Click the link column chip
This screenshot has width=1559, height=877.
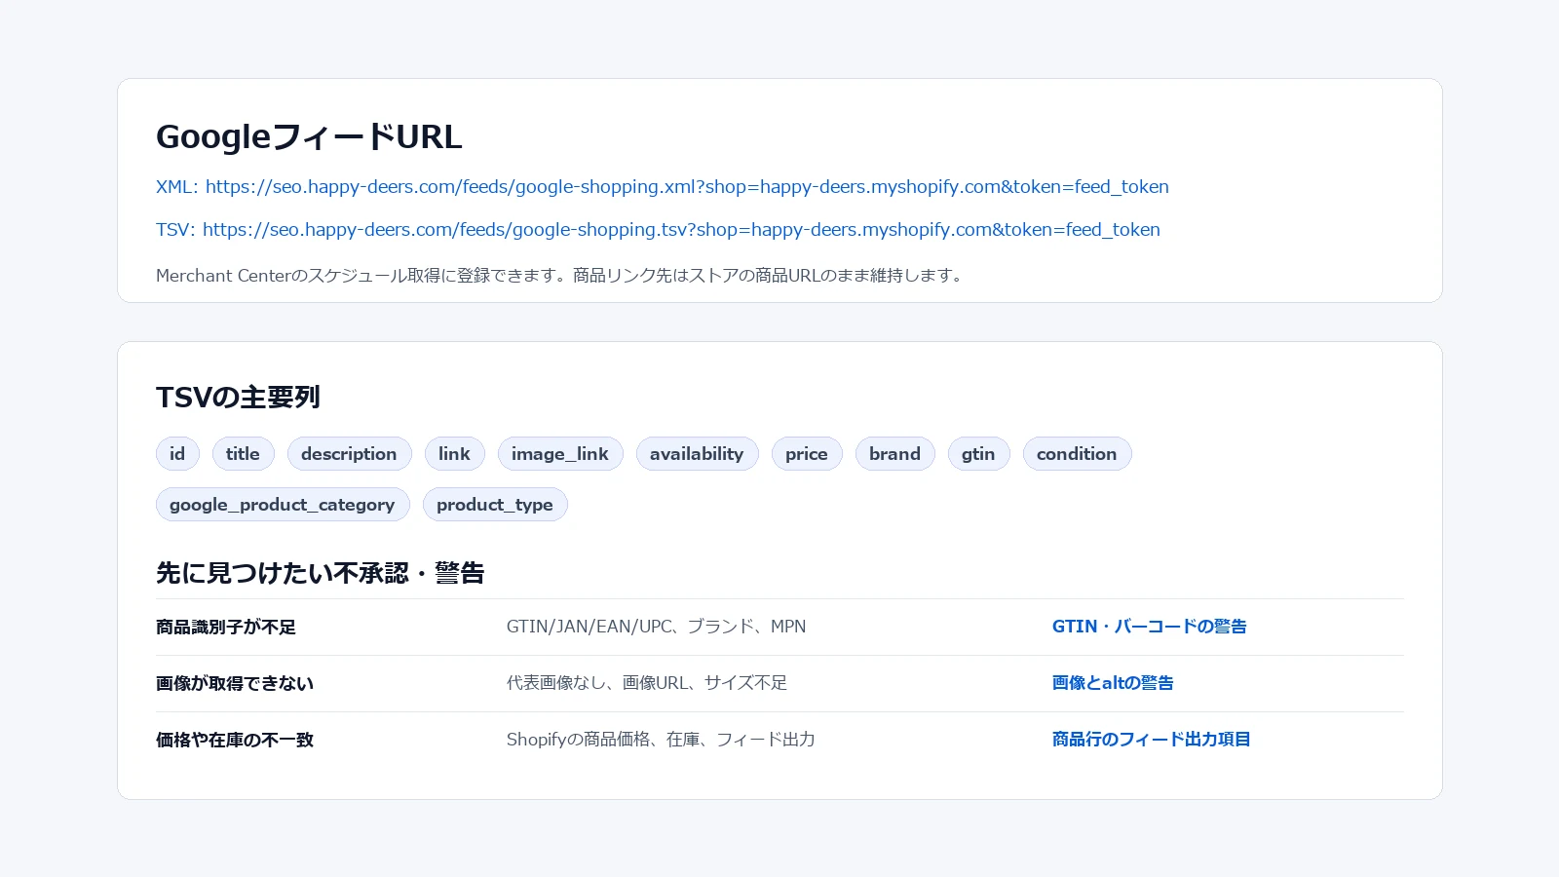[x=454, y=454]
